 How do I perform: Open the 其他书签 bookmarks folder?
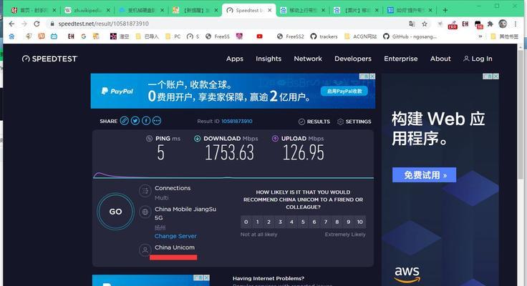(x=505, y=36)
